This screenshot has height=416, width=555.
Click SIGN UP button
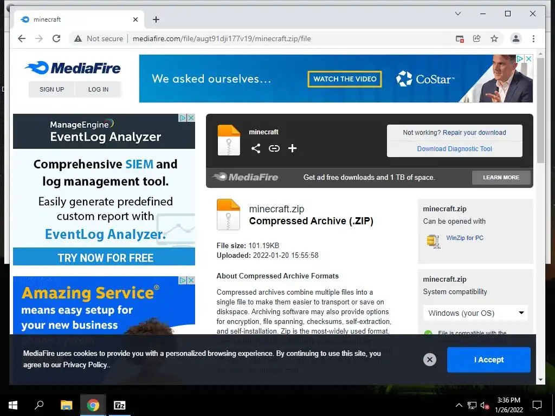point(51,89)
